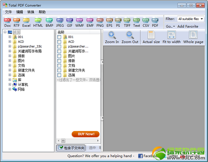
Task: Pick EPS output format
Action: (109, 22)
